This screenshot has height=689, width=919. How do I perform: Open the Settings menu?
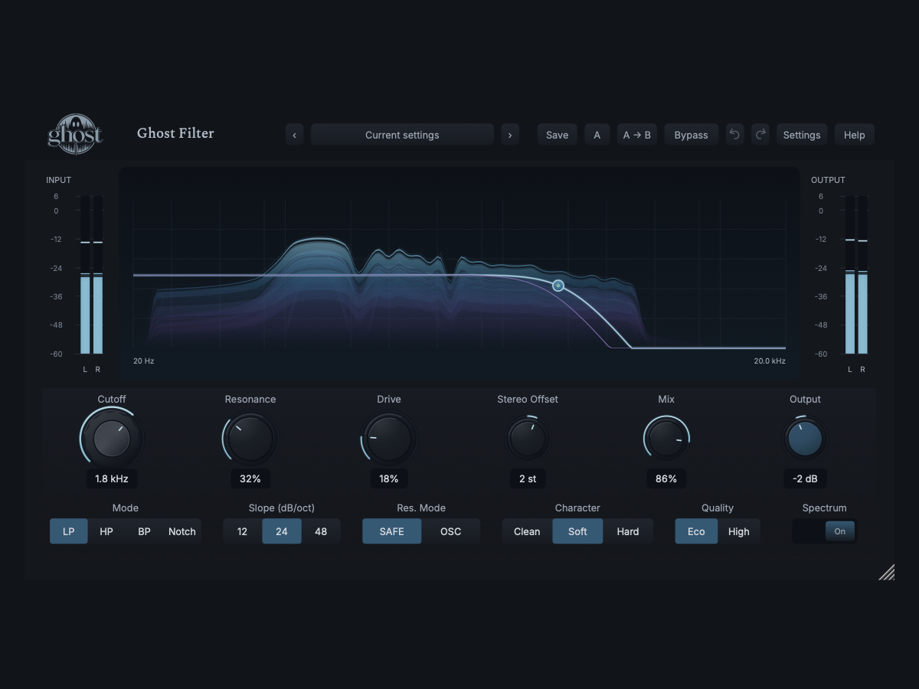coord(802,135)
